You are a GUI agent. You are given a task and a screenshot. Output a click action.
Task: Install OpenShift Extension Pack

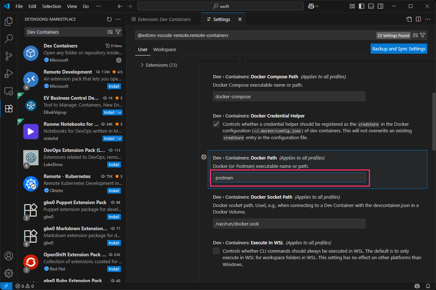[x=114, y=269]
